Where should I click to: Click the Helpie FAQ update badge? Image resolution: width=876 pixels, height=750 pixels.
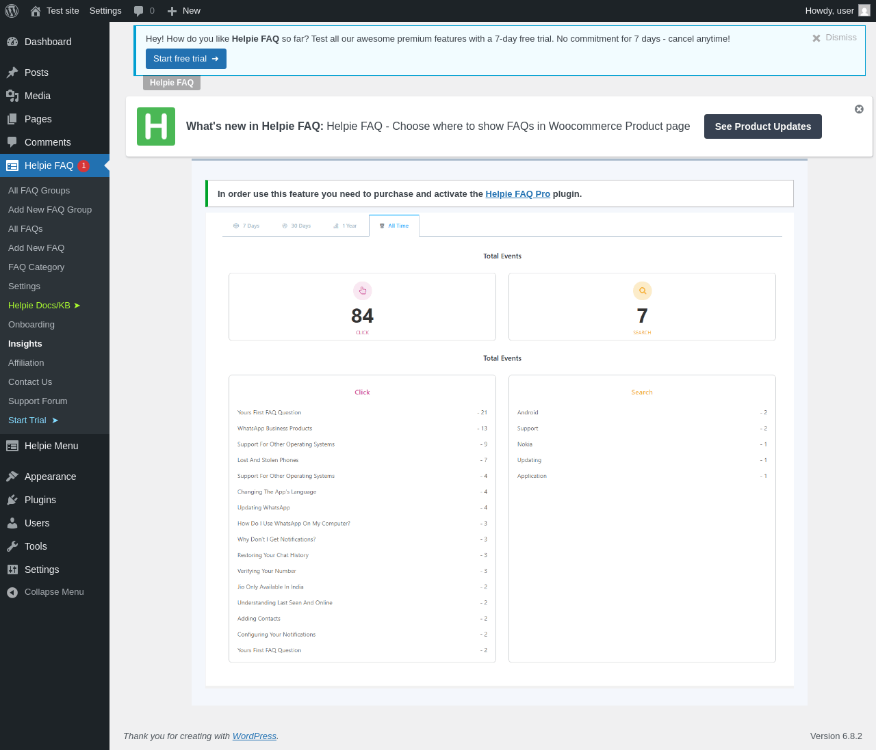[x=83, y=165]
